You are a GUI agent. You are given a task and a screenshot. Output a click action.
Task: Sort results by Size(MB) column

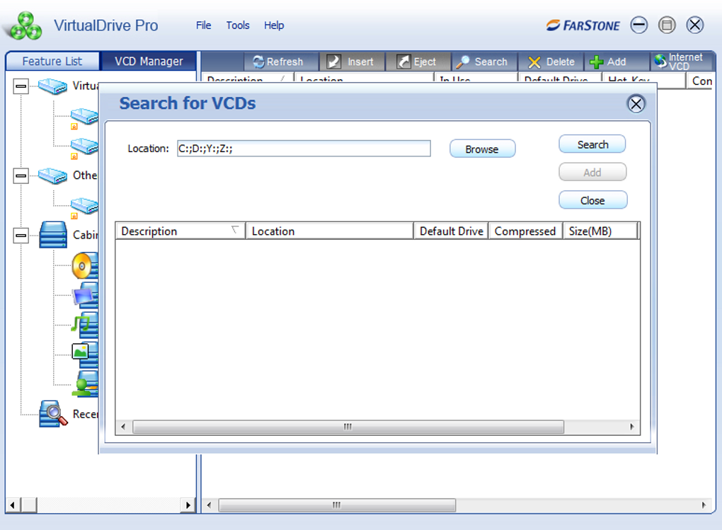(x=600, y=231)
